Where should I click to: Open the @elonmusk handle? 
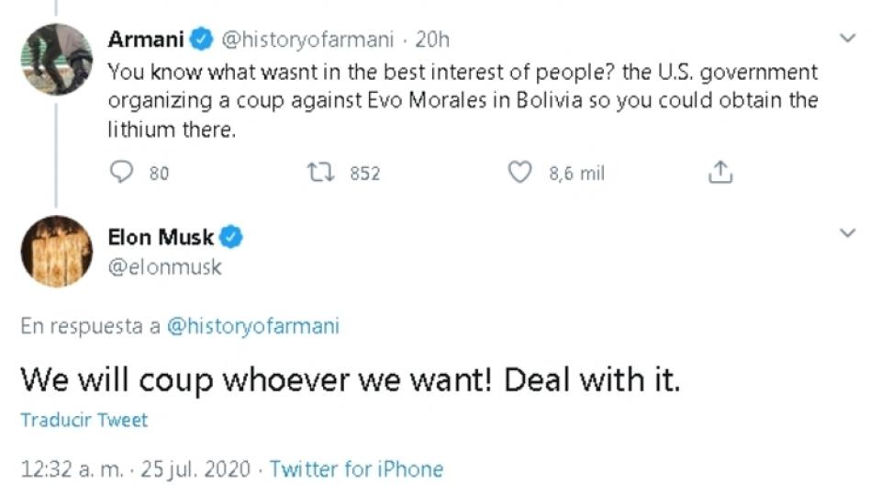tap(165, 267)
